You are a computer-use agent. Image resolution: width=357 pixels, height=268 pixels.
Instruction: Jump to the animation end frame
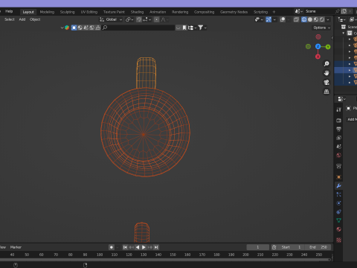pos(156,247)
